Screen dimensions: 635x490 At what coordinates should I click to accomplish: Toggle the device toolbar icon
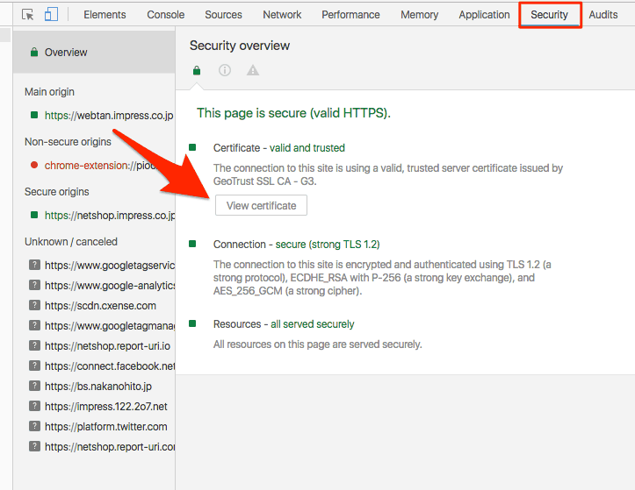pyautogui.click(x=51, y=15)
